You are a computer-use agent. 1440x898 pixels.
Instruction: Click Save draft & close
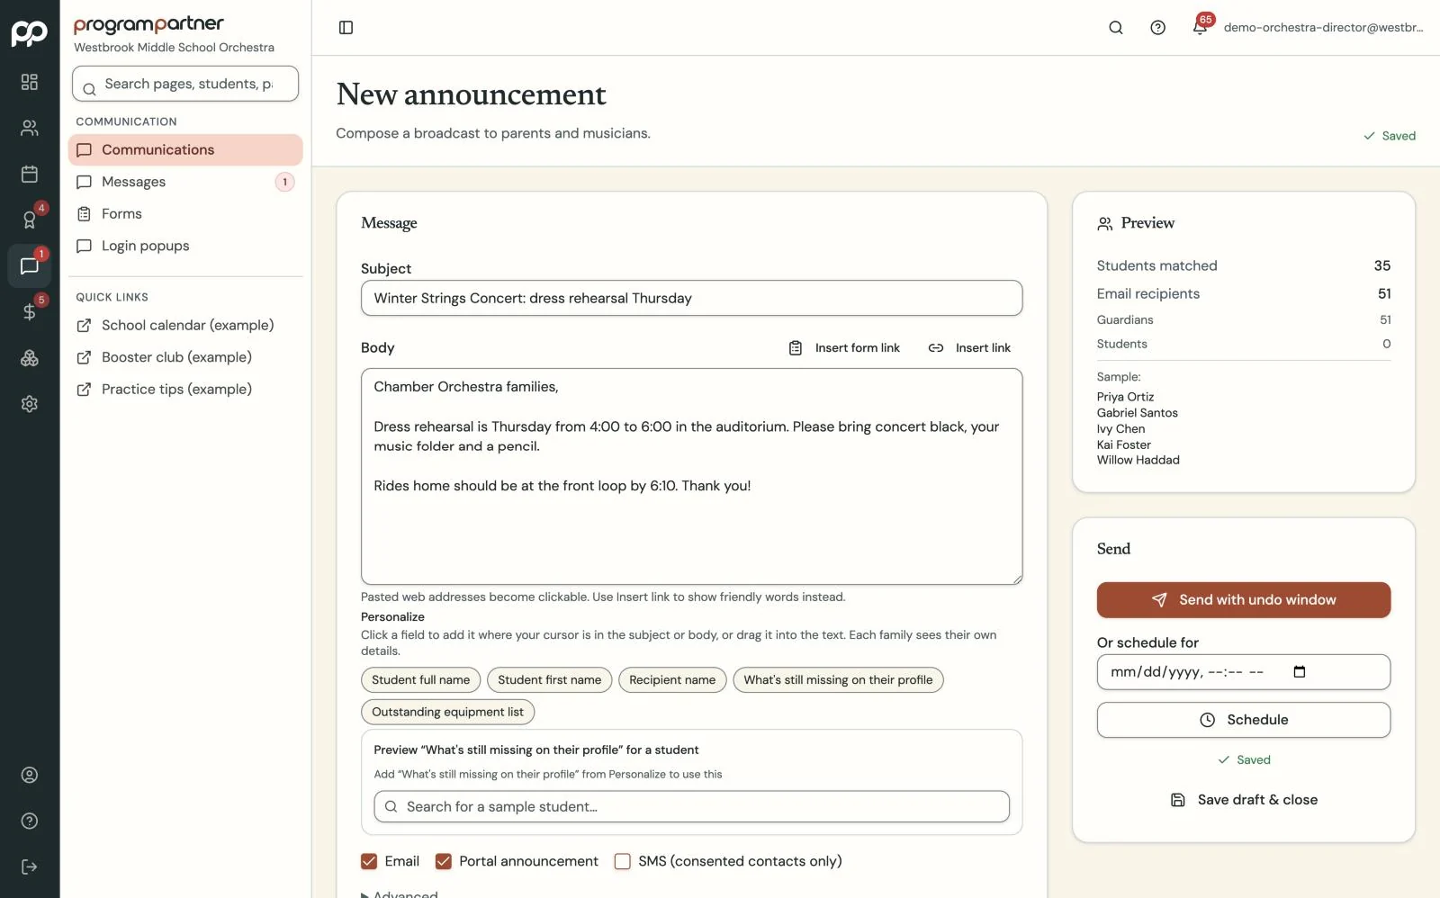coord(1243,800)
